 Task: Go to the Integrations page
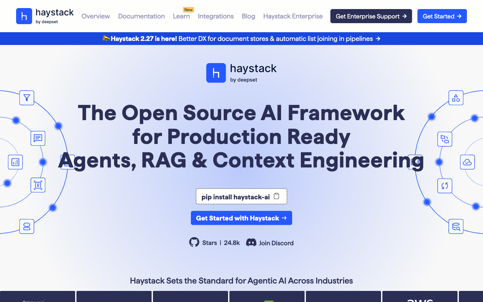[x=216, y=16]
